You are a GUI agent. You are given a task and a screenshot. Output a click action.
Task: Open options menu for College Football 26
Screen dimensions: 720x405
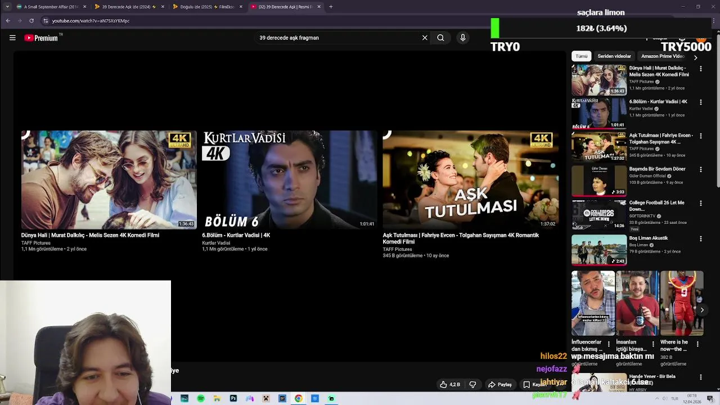pyautogui.click(x=701, y=204)
